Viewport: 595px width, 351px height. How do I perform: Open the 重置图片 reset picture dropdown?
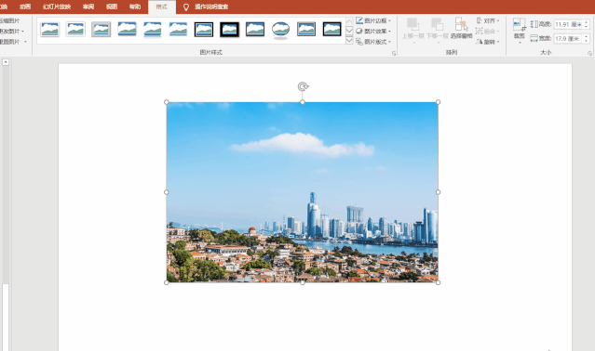point(13,42)
